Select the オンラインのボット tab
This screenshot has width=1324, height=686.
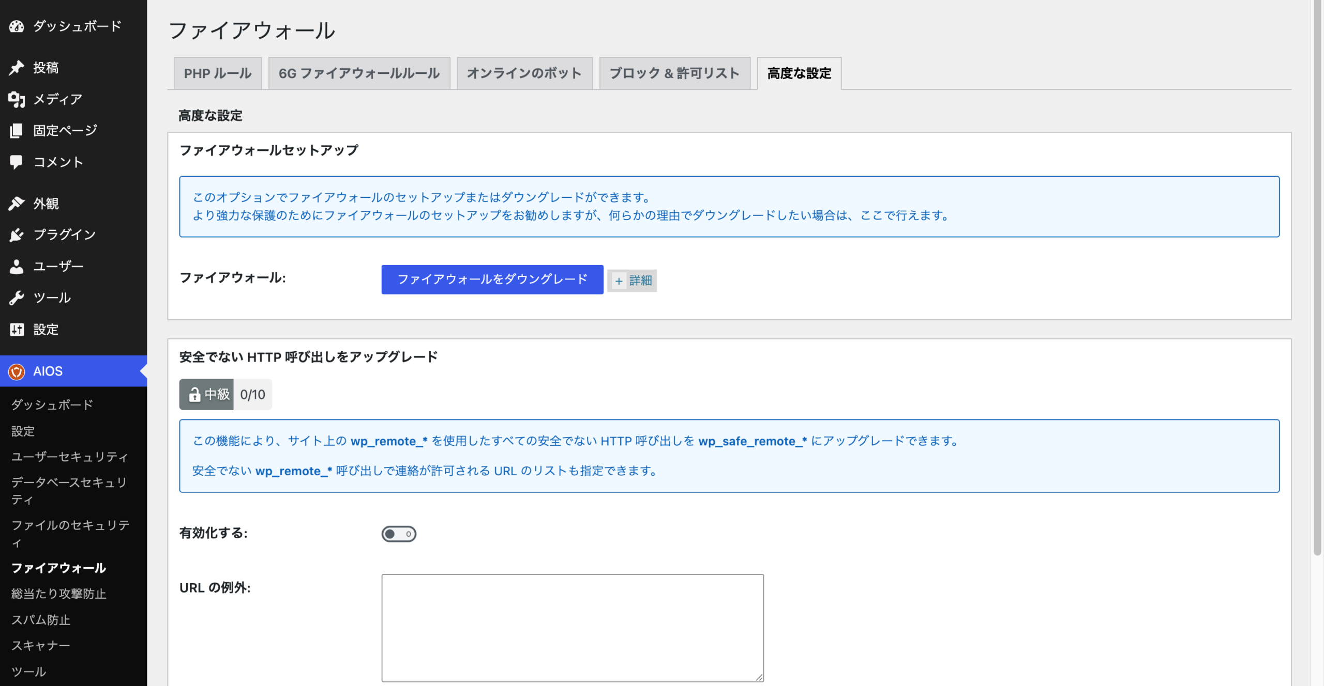[x=524, y=73]
